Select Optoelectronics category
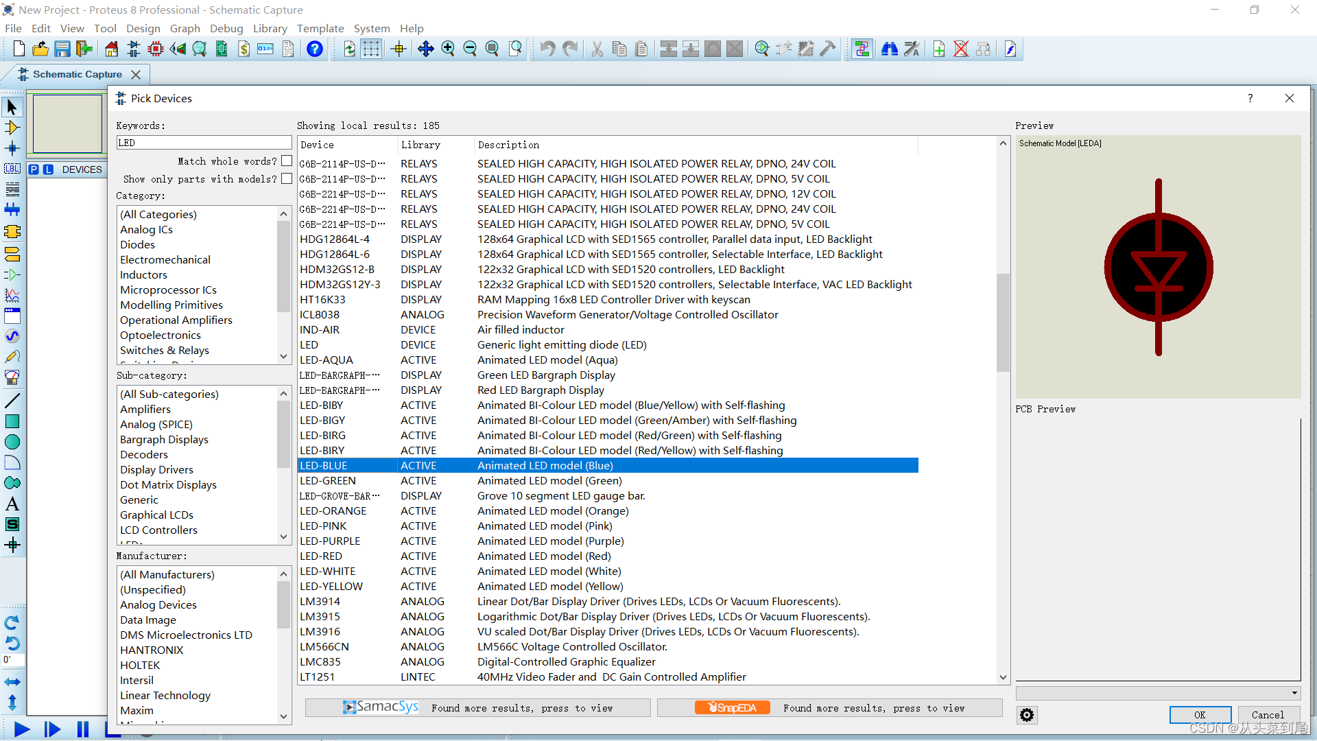The image size is (1317, 741). point(161,335)
